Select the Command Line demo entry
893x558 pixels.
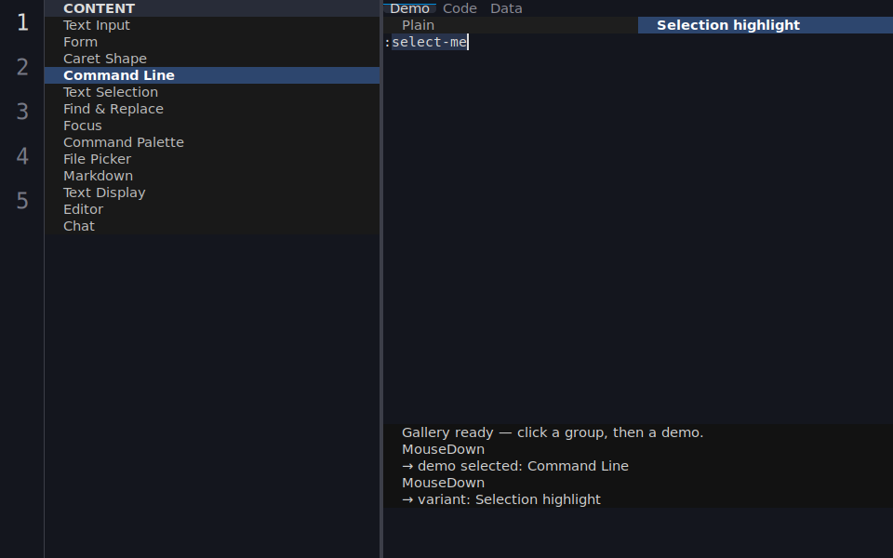tap(212, 75)
